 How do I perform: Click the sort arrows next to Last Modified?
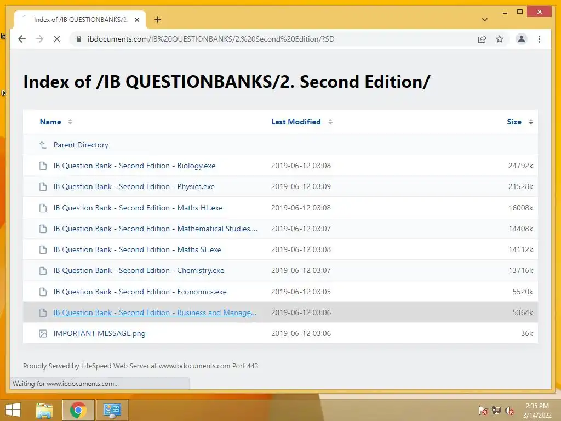[330, 122]
